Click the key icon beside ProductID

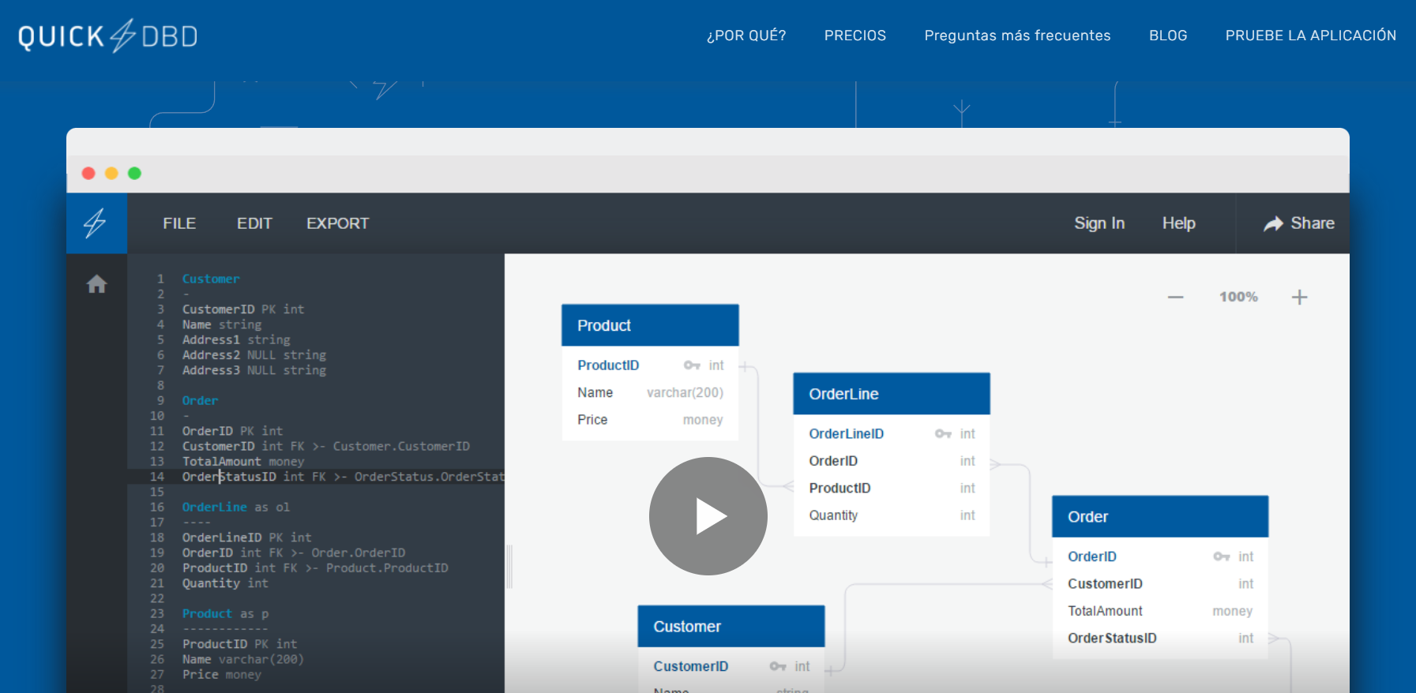click(x=692, y=365)
